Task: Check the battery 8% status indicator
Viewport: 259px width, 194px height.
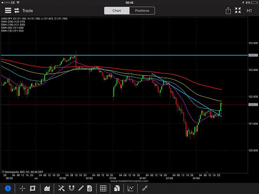Action: point(252,2)
